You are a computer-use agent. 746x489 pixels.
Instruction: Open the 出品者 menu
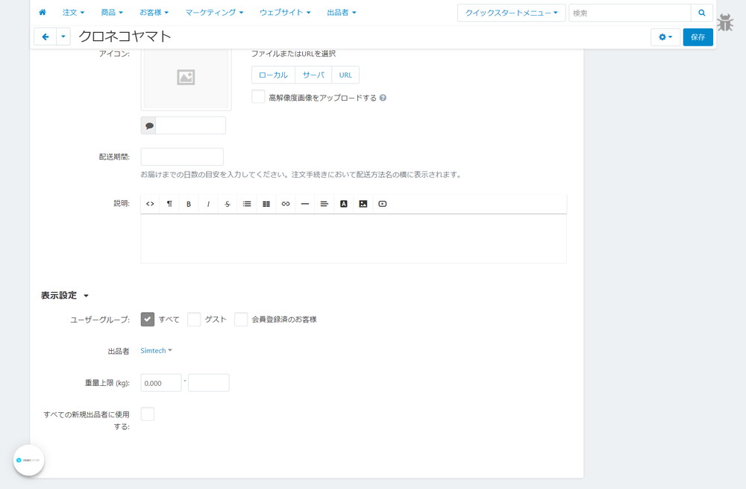(x=342, y=13)
